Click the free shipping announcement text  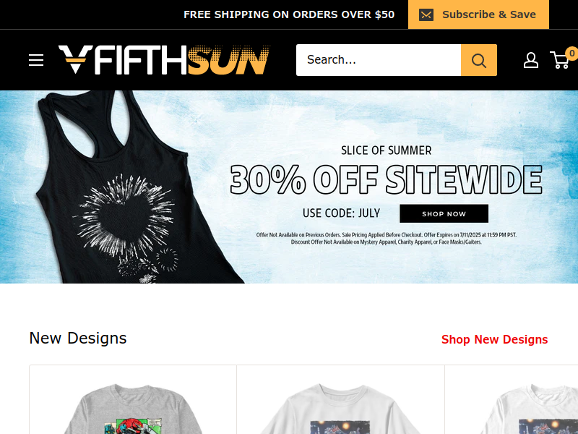tap(289, 14)
